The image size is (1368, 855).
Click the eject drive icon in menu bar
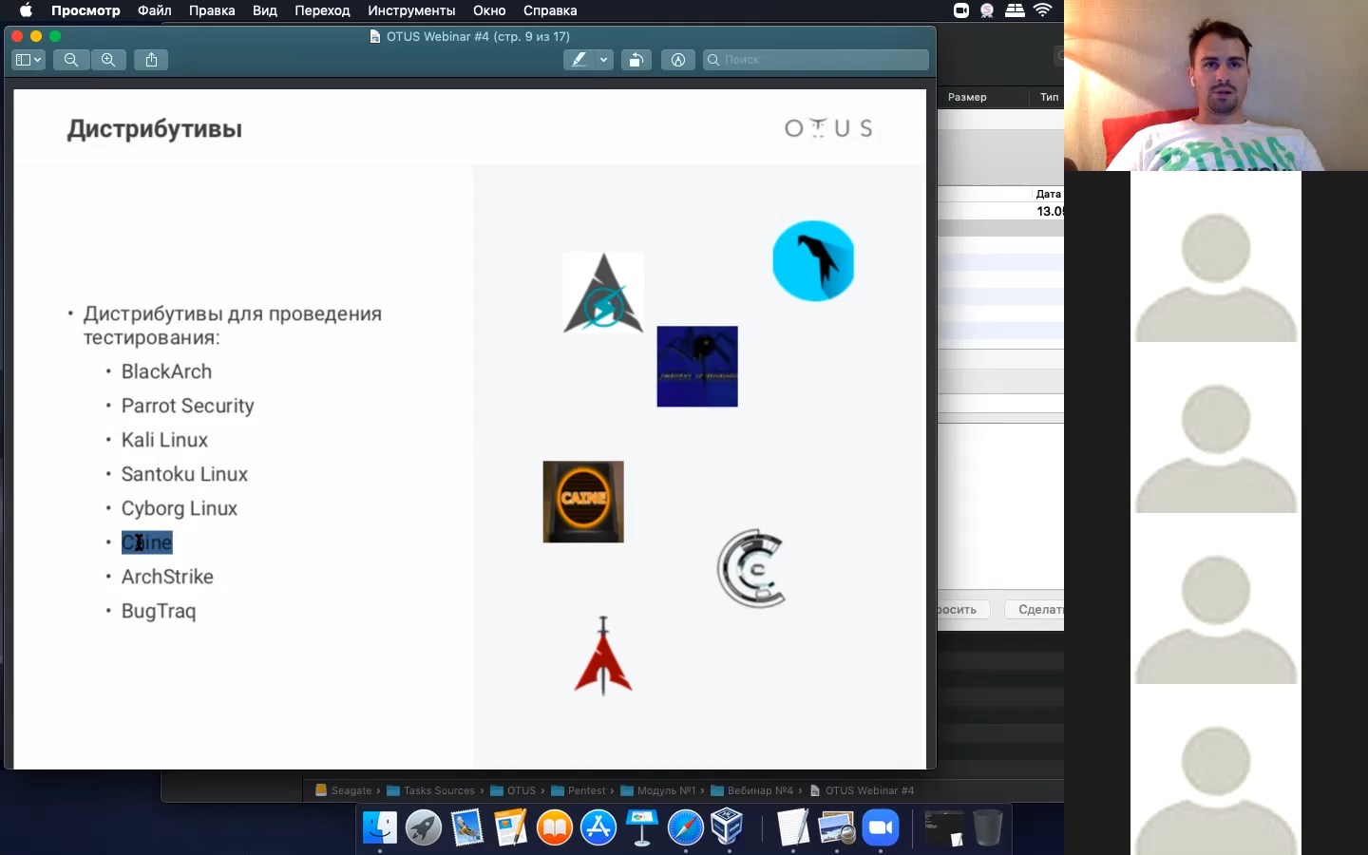tap(1015, 10)
